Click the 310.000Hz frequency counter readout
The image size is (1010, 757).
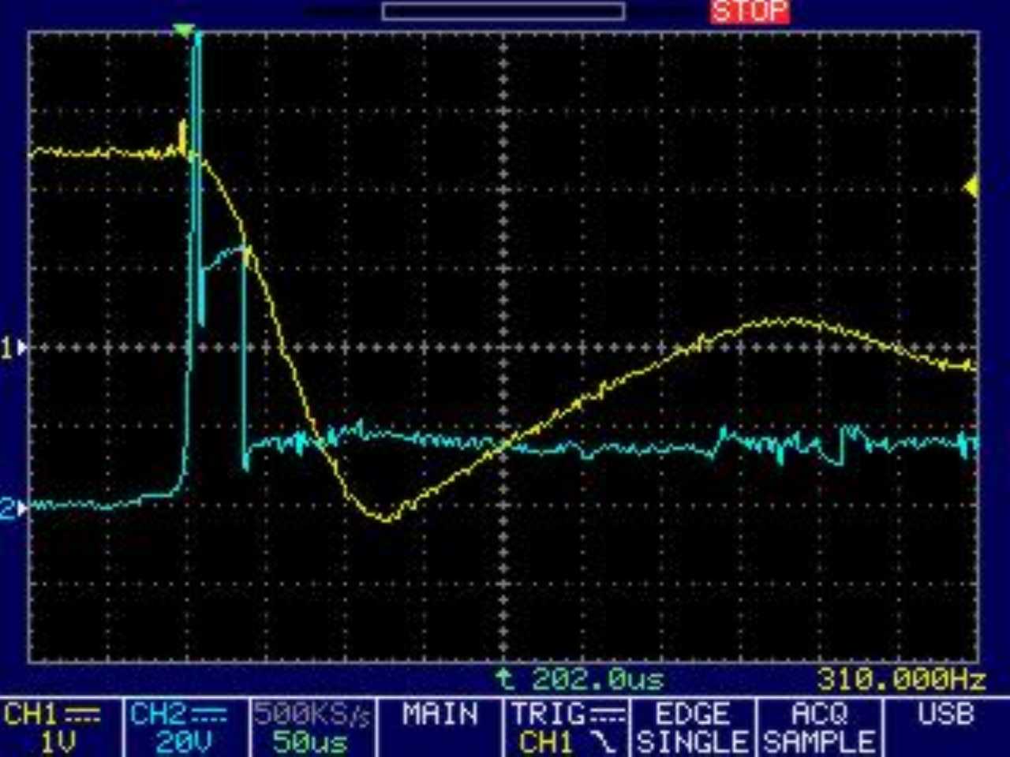click(900, 678)
